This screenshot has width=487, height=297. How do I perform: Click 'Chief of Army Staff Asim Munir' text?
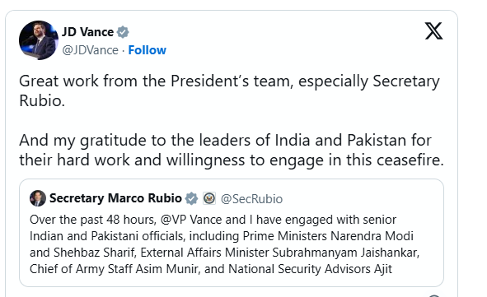coord(114,269)
